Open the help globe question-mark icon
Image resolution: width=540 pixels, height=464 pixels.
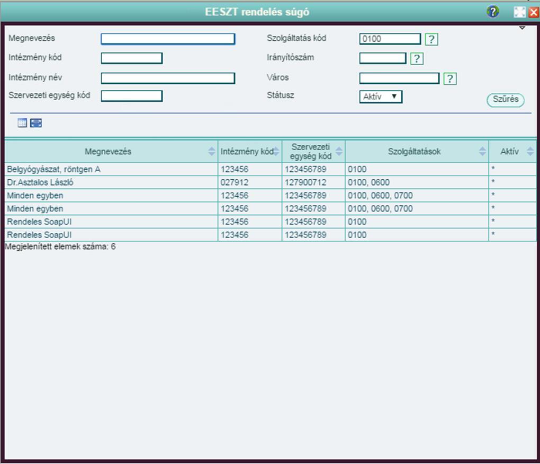point(493,12)
